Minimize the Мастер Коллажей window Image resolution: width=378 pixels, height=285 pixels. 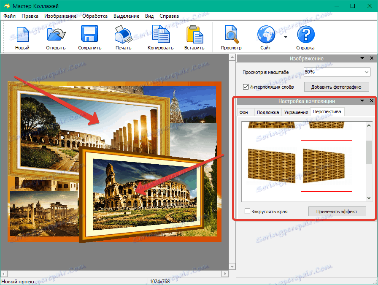pos(337,6)
